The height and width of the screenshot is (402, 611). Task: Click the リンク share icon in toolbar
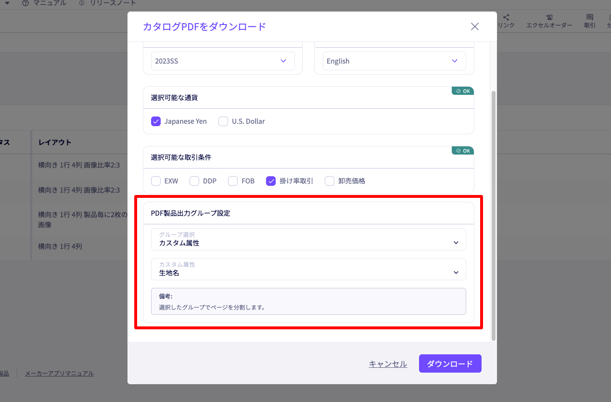[506, 21]
